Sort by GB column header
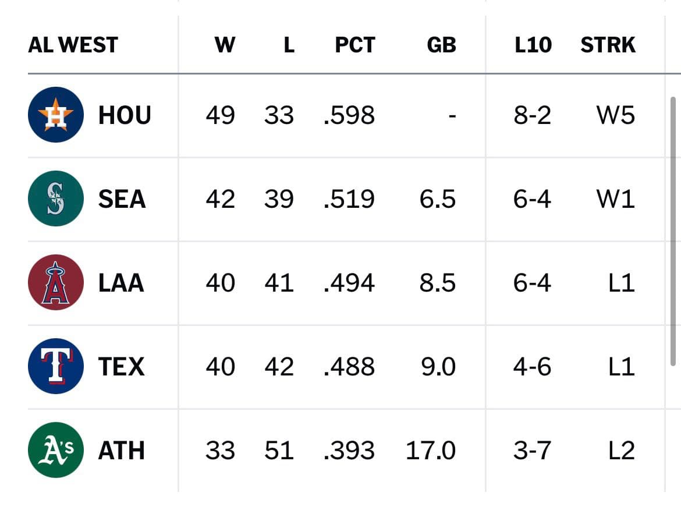The image size is (681, 514). point(442,45)
